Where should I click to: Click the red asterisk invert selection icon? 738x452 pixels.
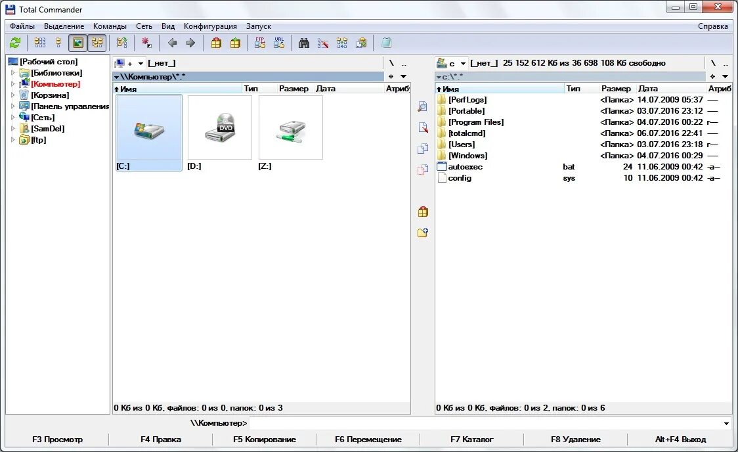coord(146,43)
